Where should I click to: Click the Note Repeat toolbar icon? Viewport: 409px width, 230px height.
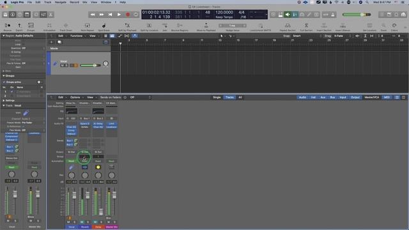[87, 27]
